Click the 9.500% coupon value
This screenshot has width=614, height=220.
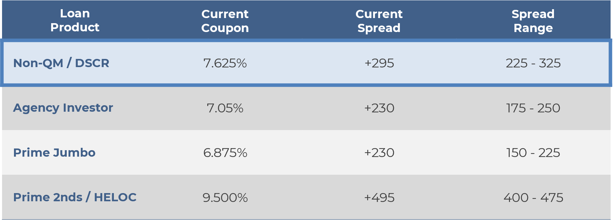click(225, 198)
